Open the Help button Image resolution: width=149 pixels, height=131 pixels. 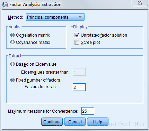pos(98,122)
